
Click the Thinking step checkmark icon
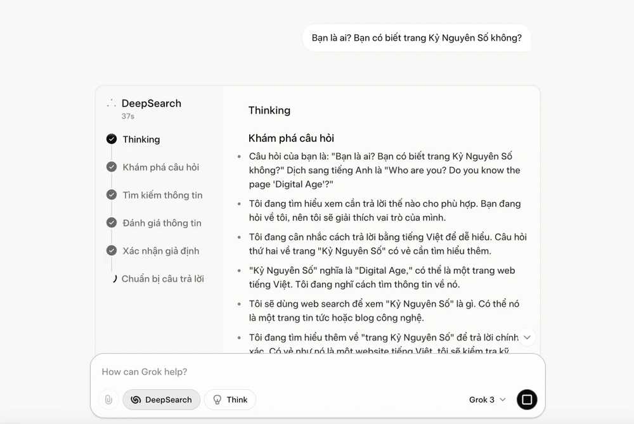pyautogui.click(x=112, y=139)
